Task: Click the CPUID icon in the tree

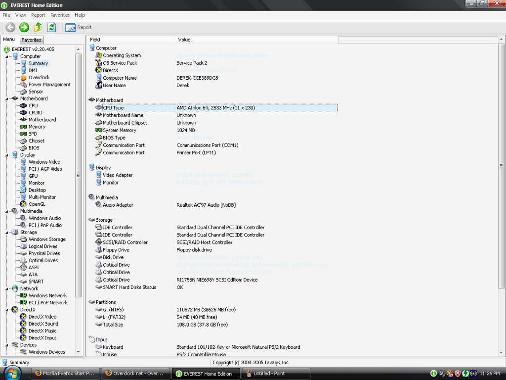Action: (x=23, y=113)
